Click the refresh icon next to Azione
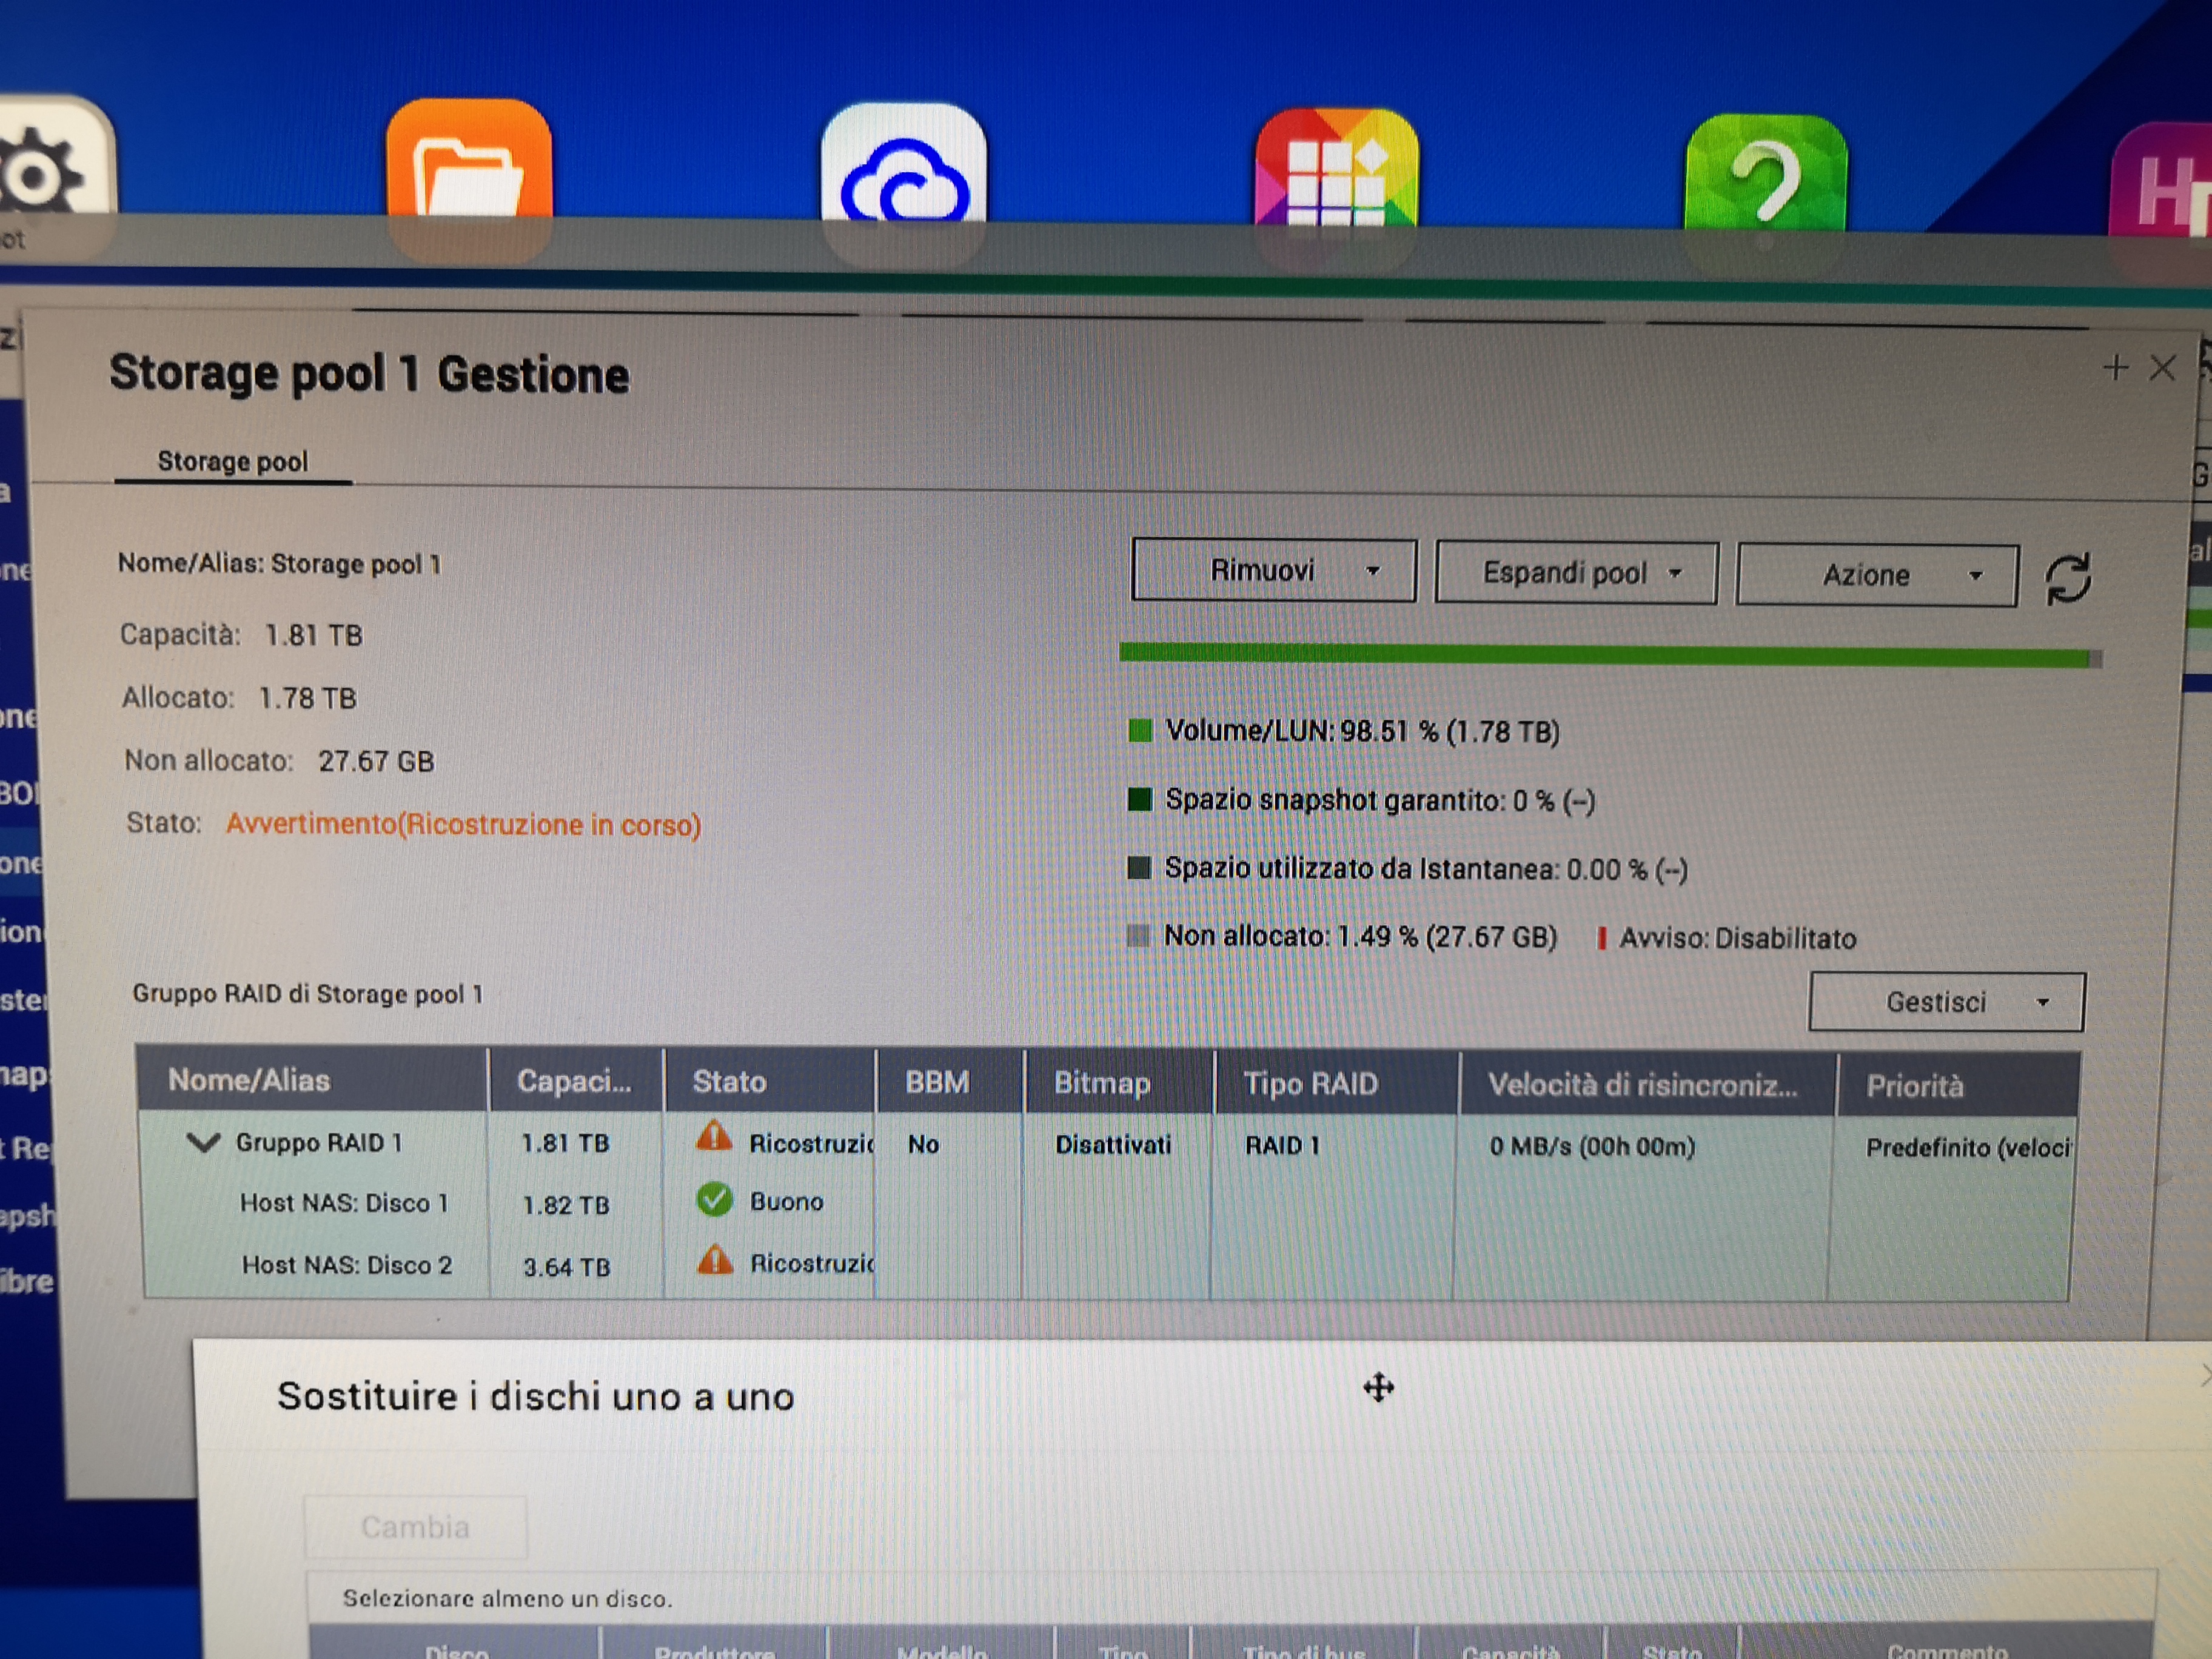Image resolution: width=2212 pixels, height=1659 pixels. (2067, 579)
